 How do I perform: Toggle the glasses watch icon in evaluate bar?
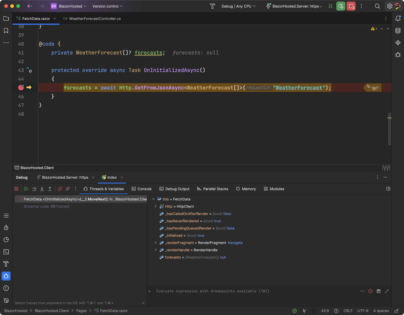pyautogui.click(x=362, y=291)
